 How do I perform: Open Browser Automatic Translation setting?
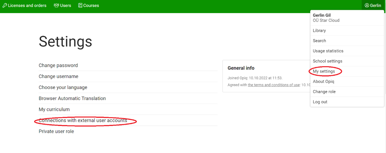(x=72, y=98)
